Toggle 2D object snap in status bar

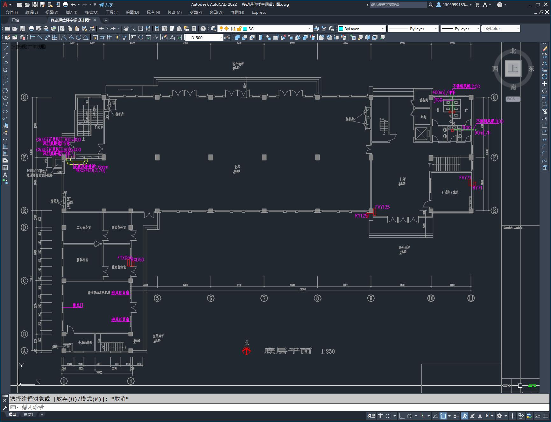pos(443,416)
